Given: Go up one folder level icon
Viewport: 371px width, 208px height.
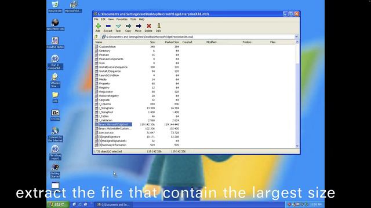Looking at the screenshot, I should [x=96, y=37].
